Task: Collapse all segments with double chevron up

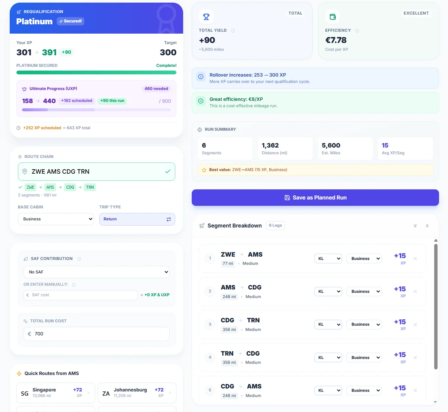Action: click(427, 226)
